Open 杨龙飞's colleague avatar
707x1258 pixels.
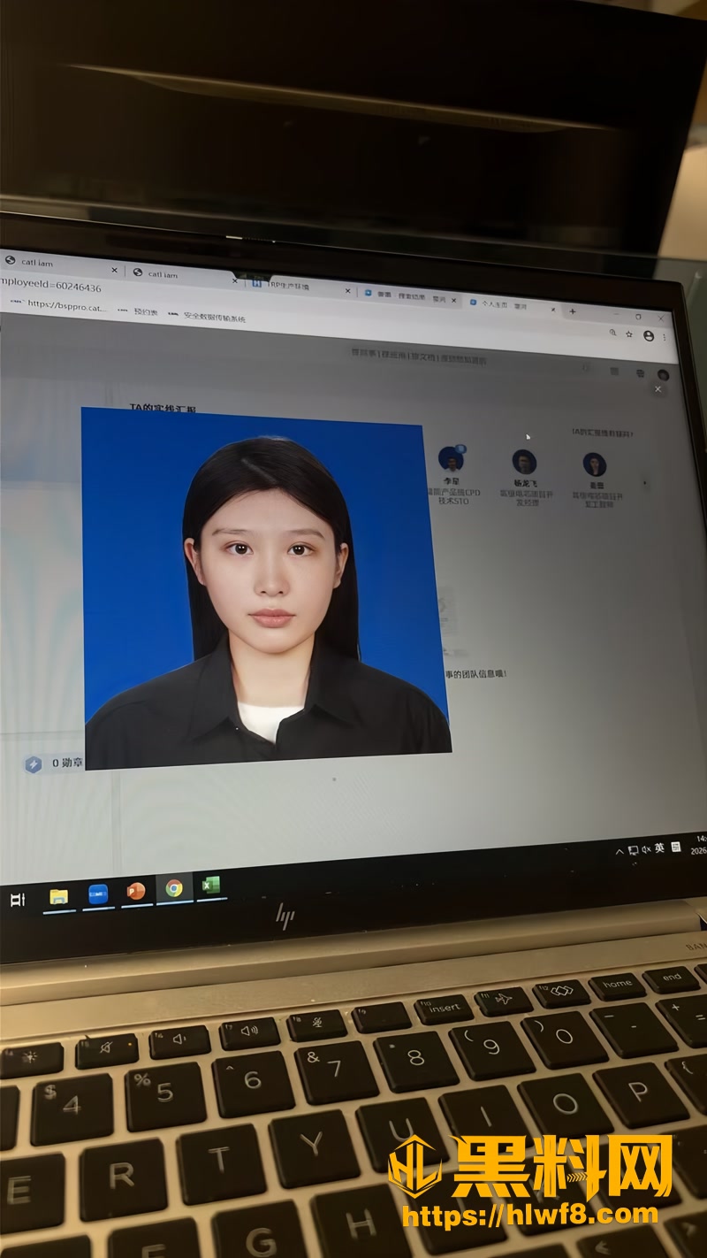(x=524, y=462)
